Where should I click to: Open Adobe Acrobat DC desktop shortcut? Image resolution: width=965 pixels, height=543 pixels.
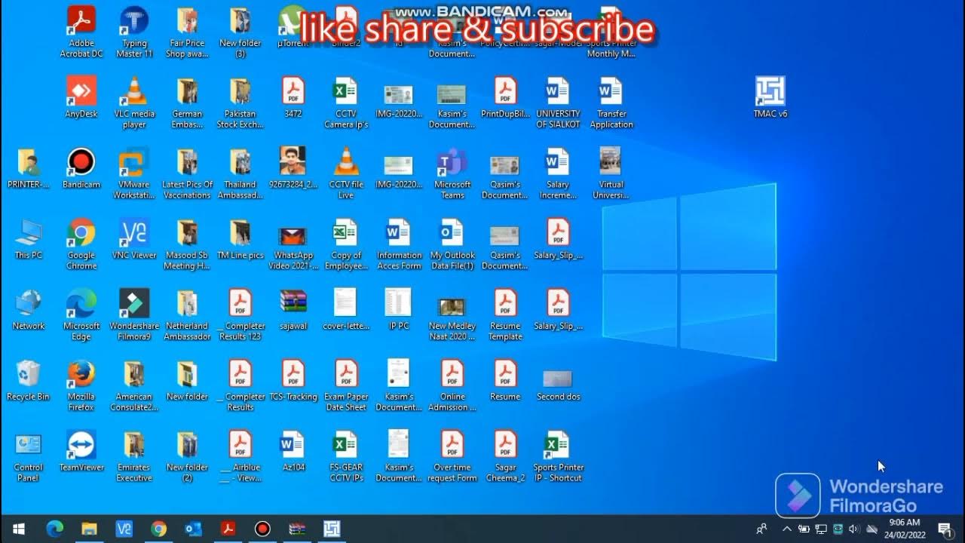click(x=81, y=32)
